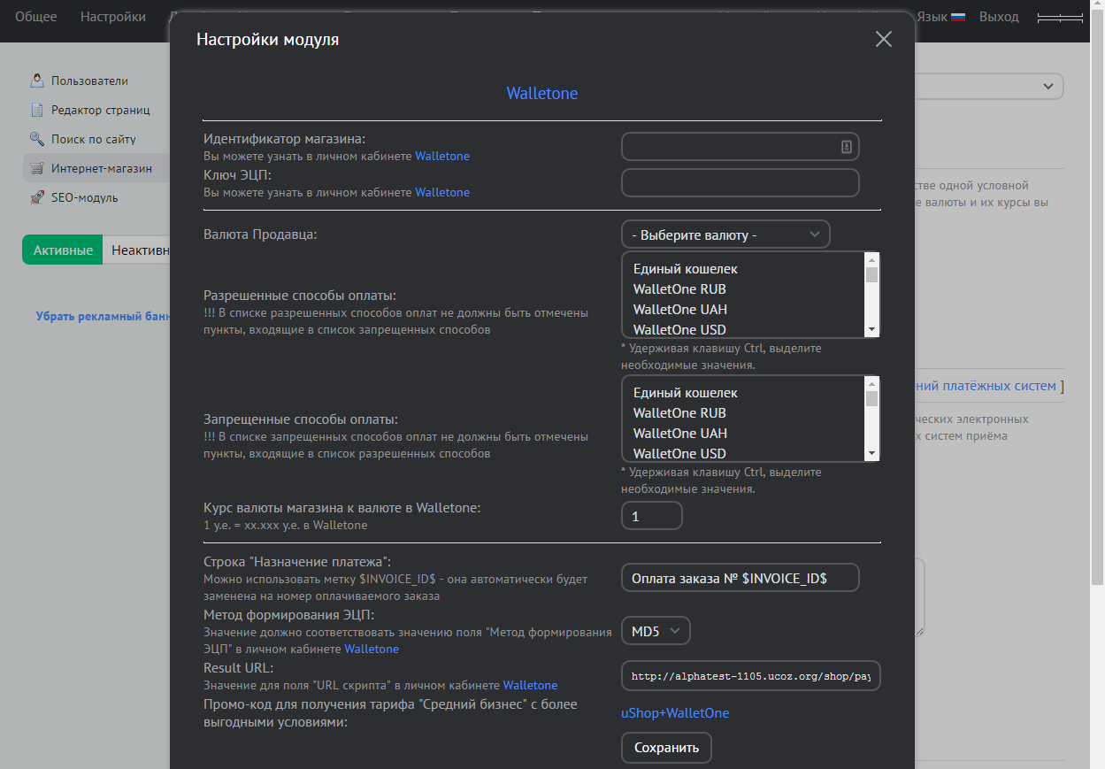Switch to the Active tab
Image resolution: width=1105 pixels, height=769 pixels.
coord(63,250)
